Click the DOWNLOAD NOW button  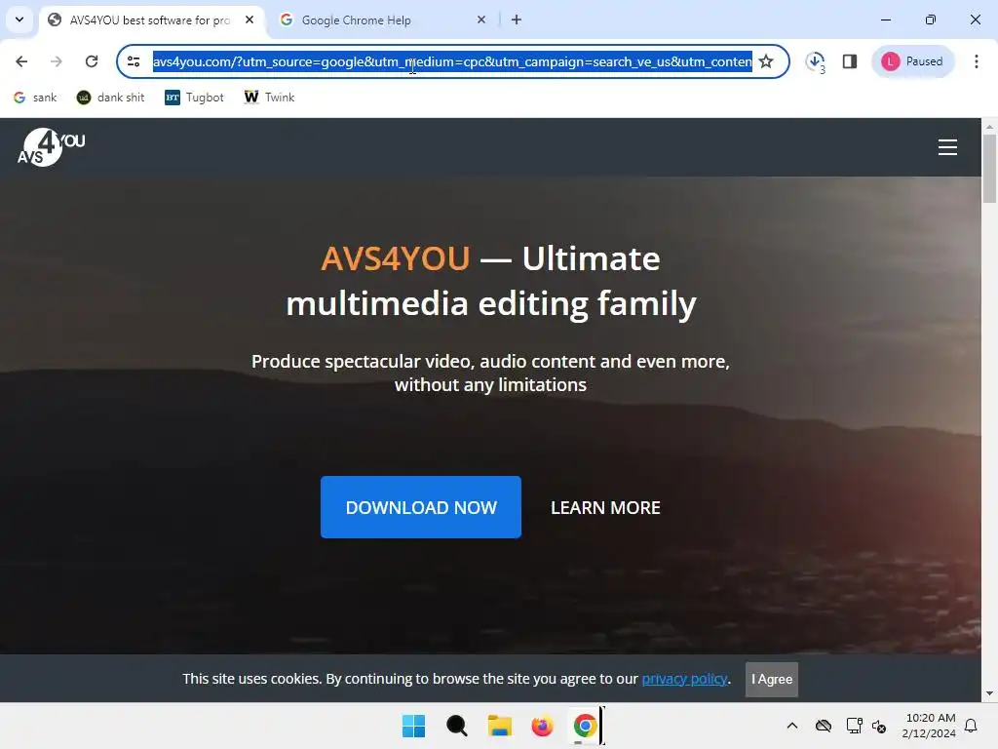[x=421, y=507]
